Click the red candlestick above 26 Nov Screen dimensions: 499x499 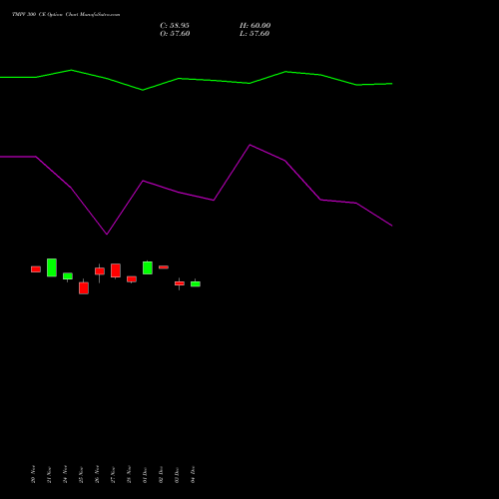[x=100, y=271]
